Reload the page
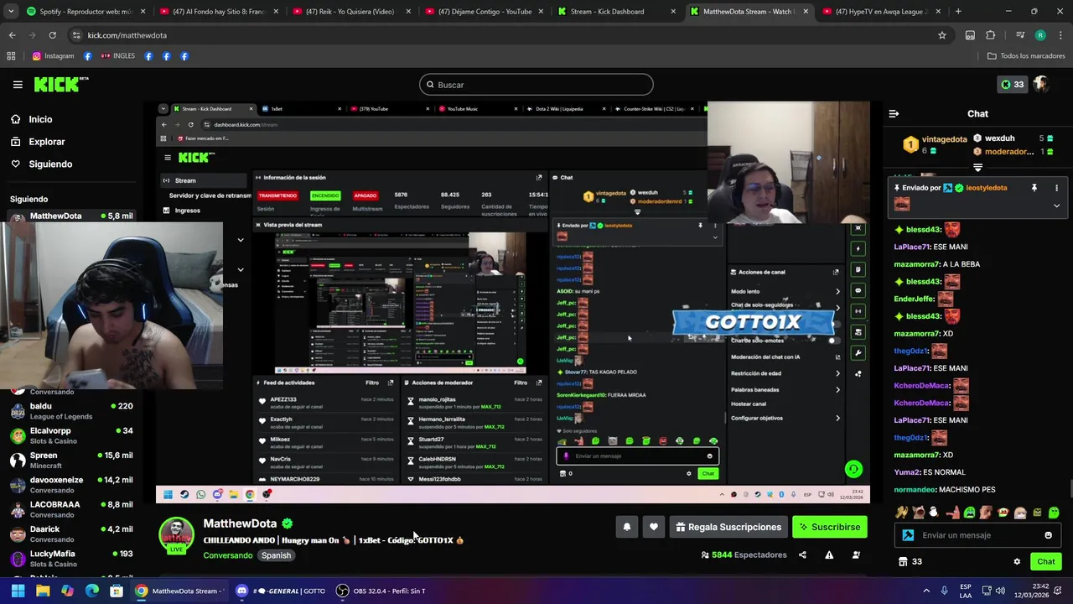The height and width of the screenshot is (604, 1073). 52,35
